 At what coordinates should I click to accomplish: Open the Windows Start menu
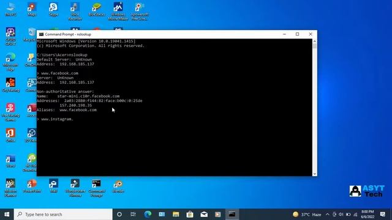7,215
